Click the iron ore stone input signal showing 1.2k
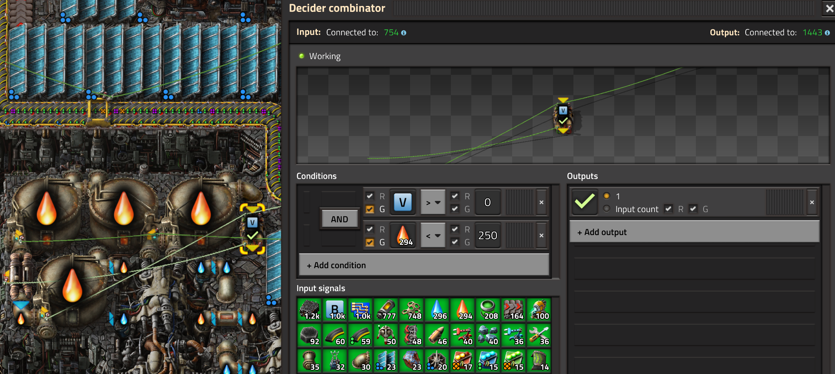This screenshot has height=374, width=835. pos(310,310)
